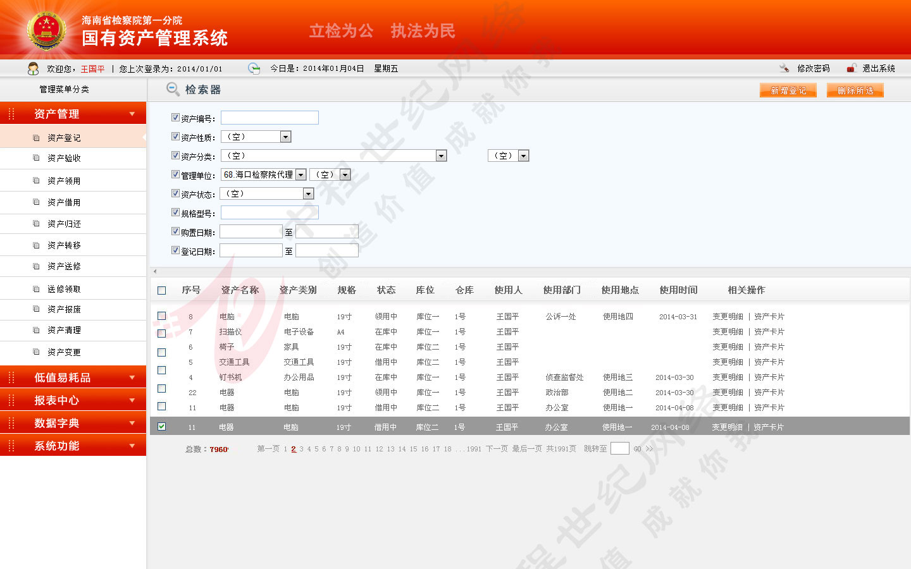The height and width of the screenshot is (569, 911).
Task: Click the refresh icon beside today's date
Action: click(x=254, y=68)
